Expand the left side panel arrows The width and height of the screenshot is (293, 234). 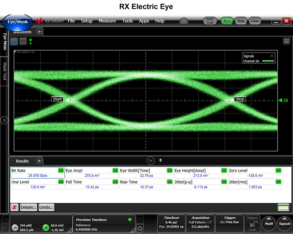4,120
